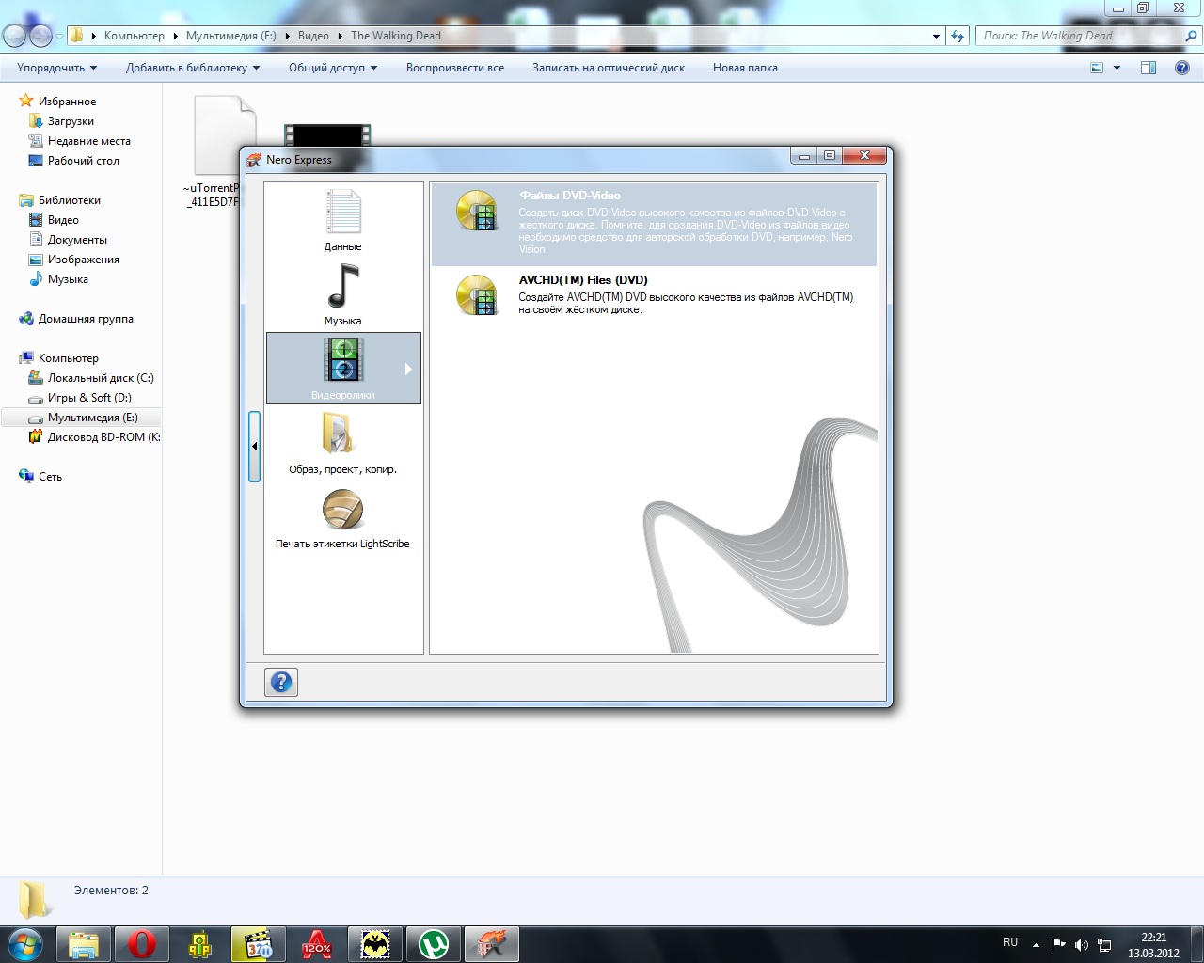The width and height of the screenshot is (1204, 963).
Task: Click Мультимедиа (E:) in the address bar
Action: click(x=231, y=36)
